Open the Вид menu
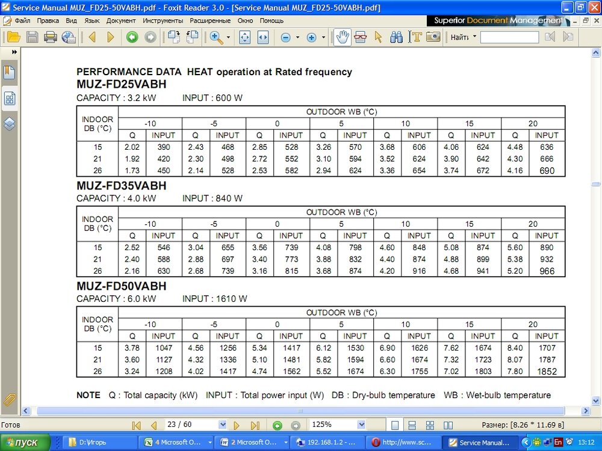Screen dimensions: 602x451 point(71,20)
